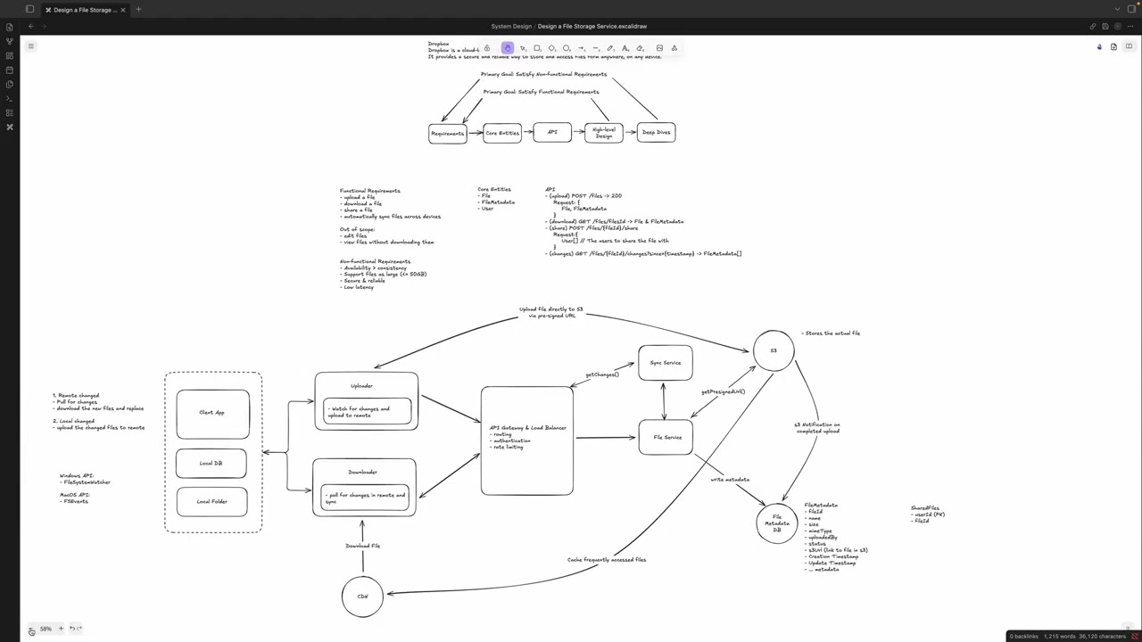The image size is (1142, 642).
Task: Click the API Gateway & Load Balancer text
Action: click(527, 428)
